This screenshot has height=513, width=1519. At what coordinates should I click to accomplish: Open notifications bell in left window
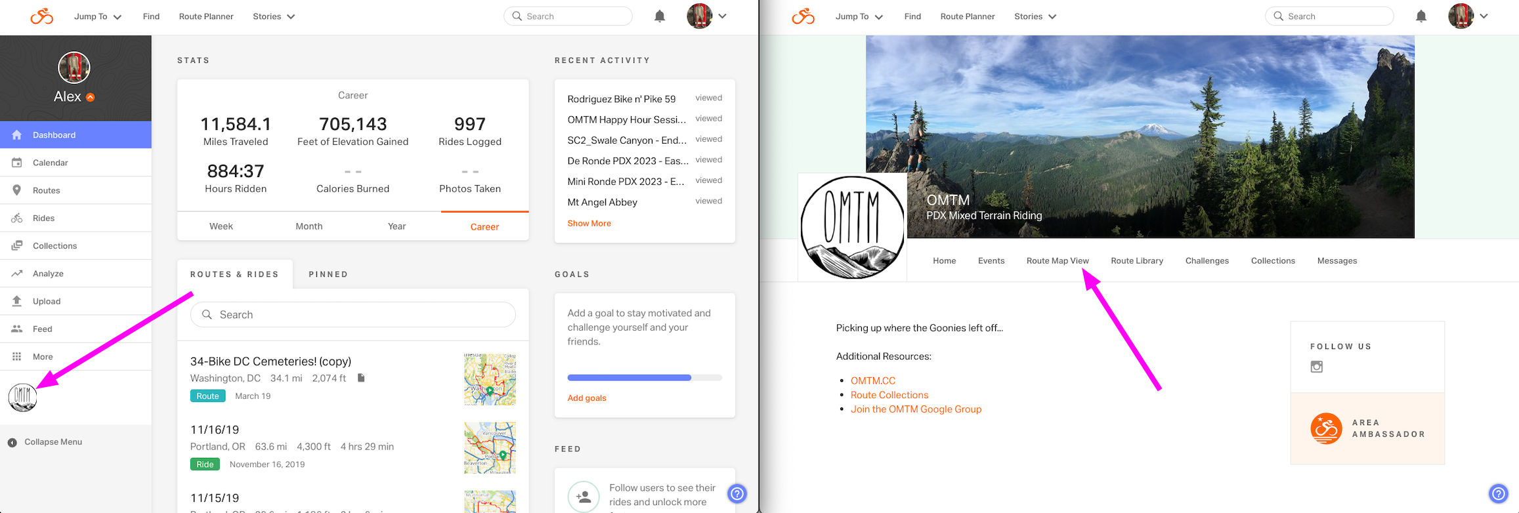point(660,16)
